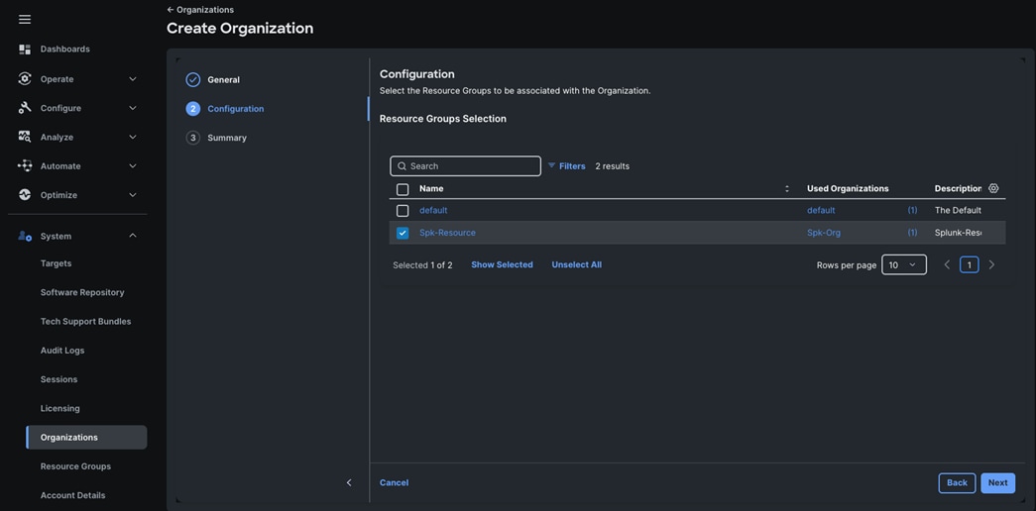The height and width of the screenshot is (511, 1036).
Task: Open the Rows per page dropdown
Action: (904, 264)
